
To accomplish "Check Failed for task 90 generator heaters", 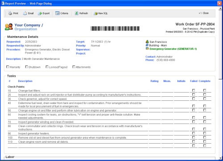I will click(194, 133).
